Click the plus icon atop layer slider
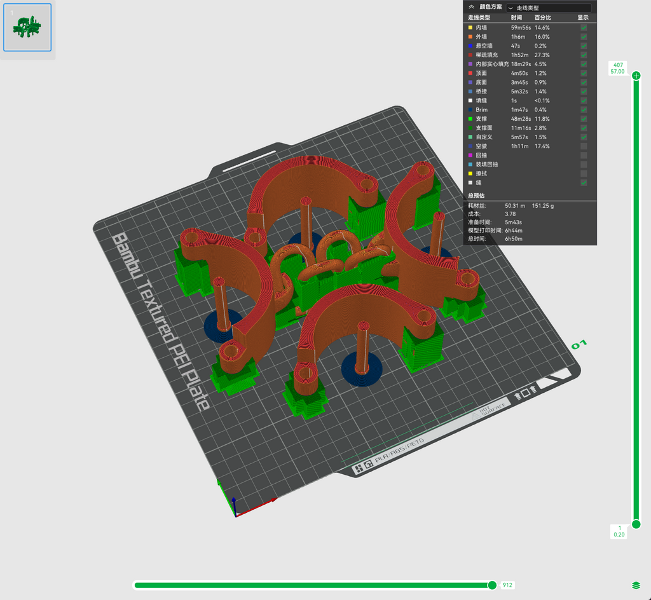The height and width of the screenshot is (600, 651). [x=636, y=76]
